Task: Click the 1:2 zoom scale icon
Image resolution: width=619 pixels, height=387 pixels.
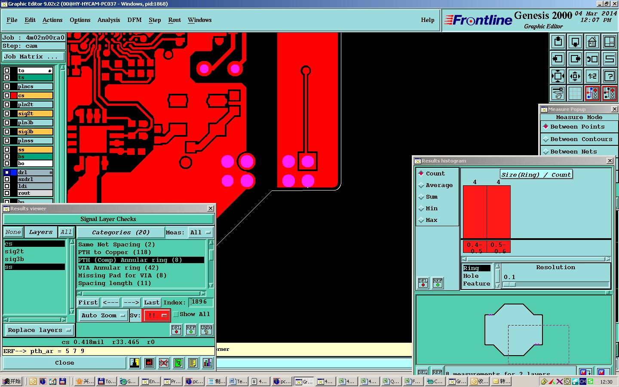Action: click(592, 76)
